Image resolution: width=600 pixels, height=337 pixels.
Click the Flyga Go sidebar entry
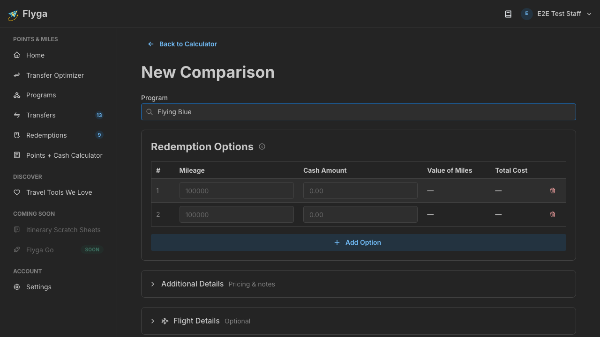(58, 250)
